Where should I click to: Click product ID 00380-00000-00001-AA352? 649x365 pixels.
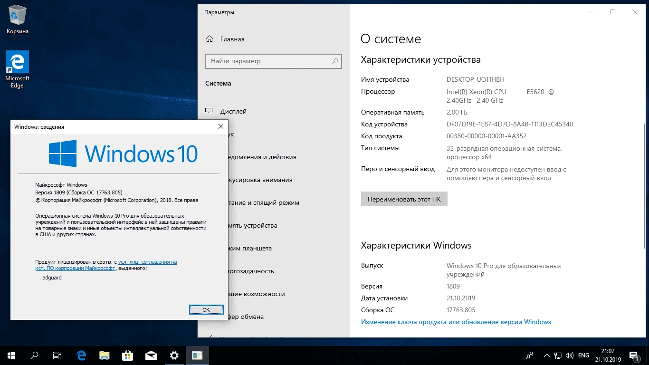pyautogui.click(x=487, y=136)
